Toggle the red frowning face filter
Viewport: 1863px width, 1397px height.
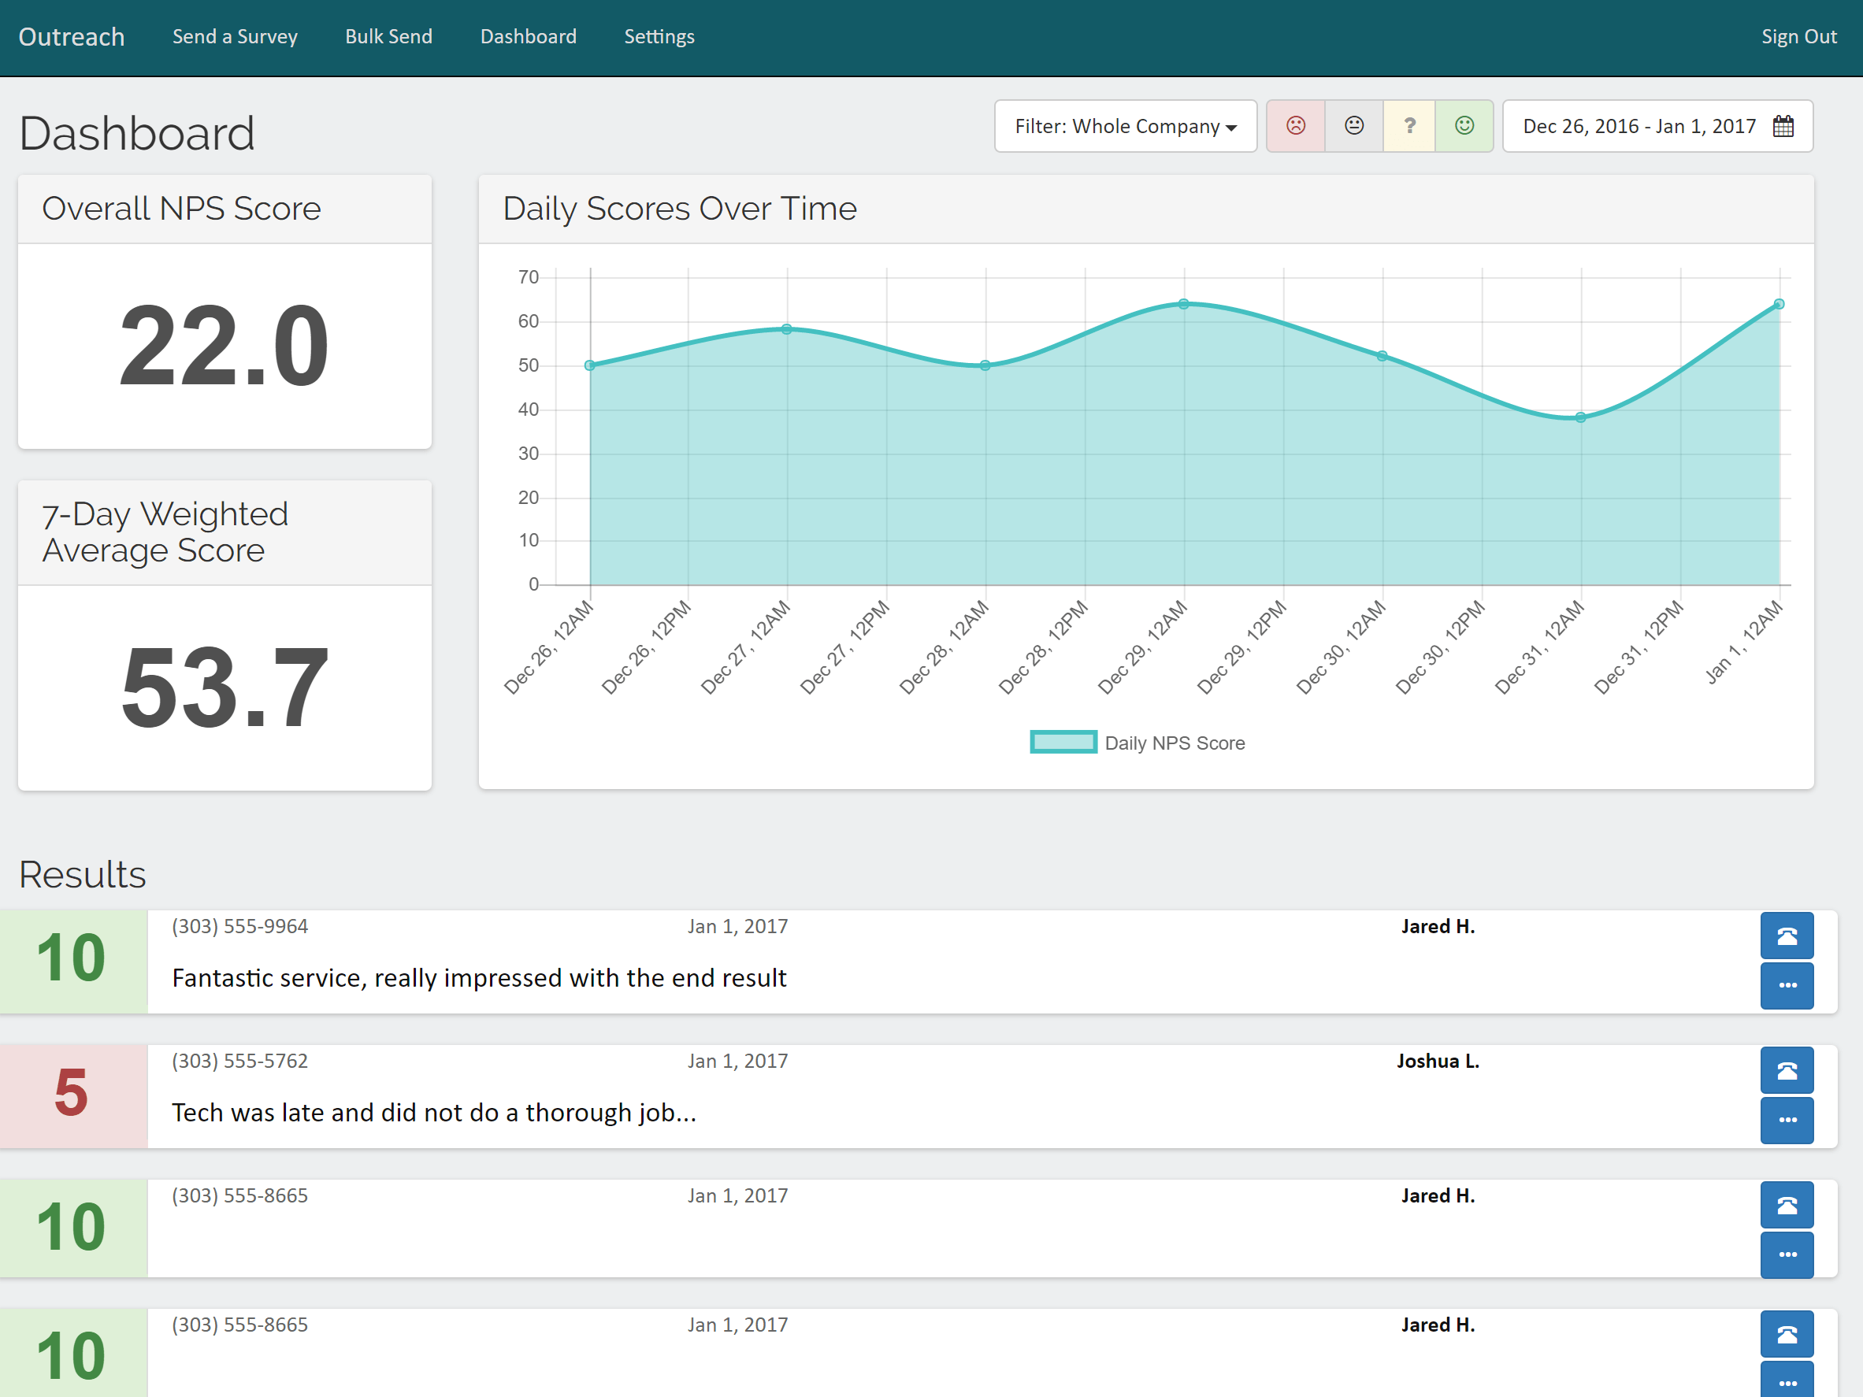(x=1295, y=126)
